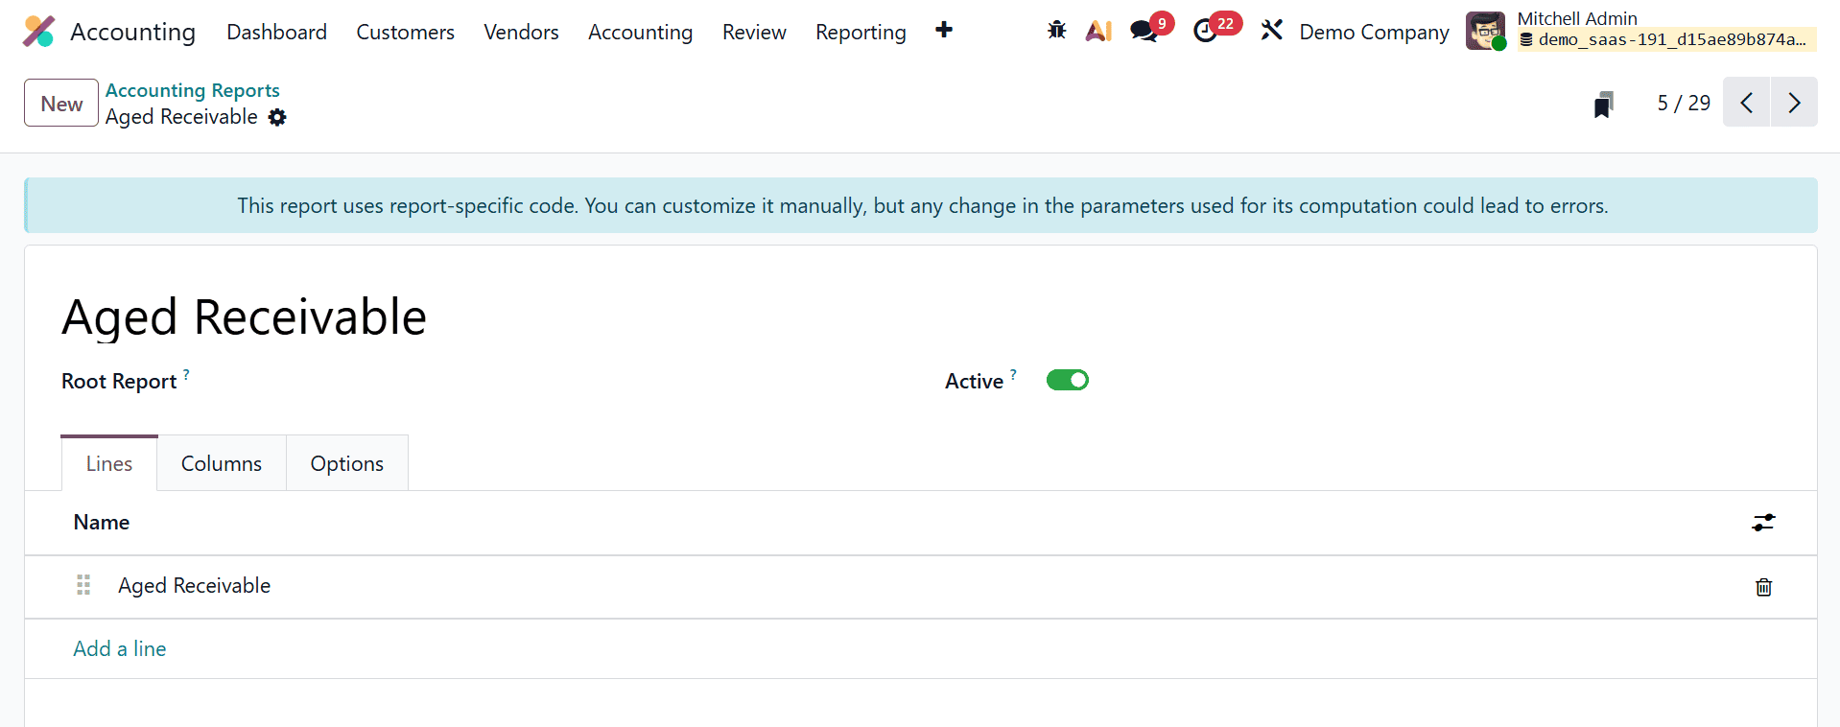Go to previous record arrow
Viewport: 1840px width, 727px height.
coord(1747,103)
